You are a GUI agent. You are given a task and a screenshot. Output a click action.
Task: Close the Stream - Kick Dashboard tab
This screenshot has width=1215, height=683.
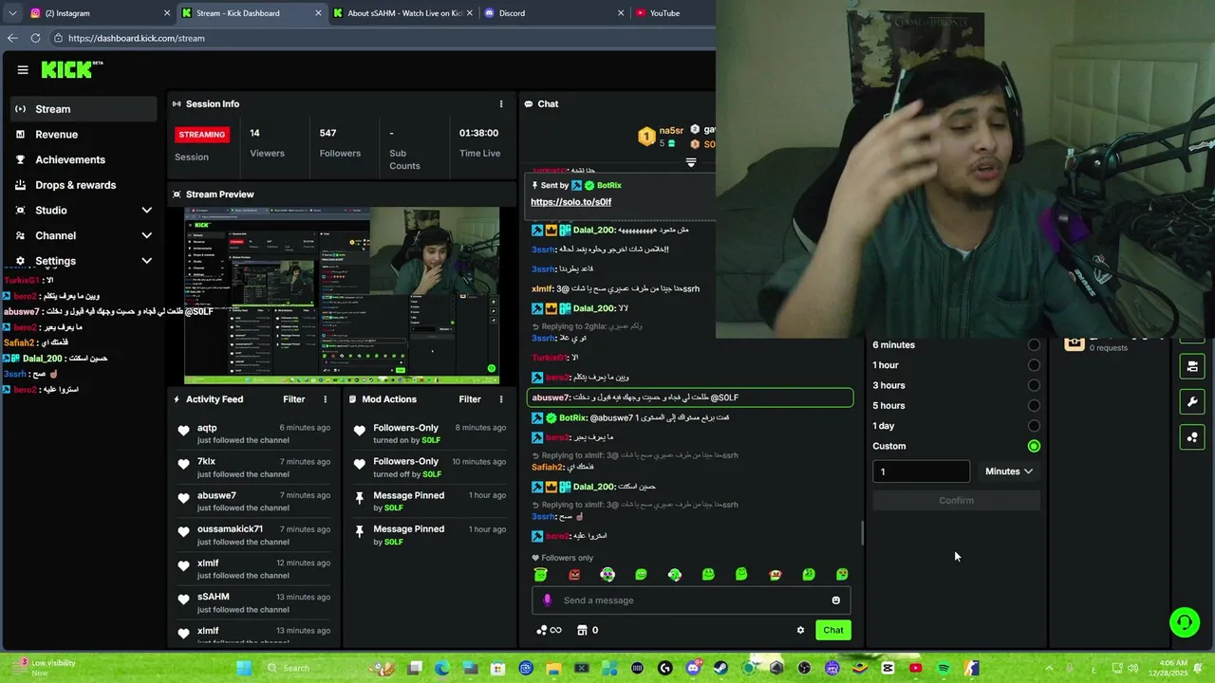319,13
